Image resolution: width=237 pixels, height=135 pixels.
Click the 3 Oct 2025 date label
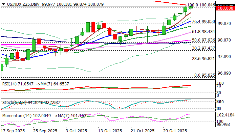pyautogui.click(x=76, y=131)
